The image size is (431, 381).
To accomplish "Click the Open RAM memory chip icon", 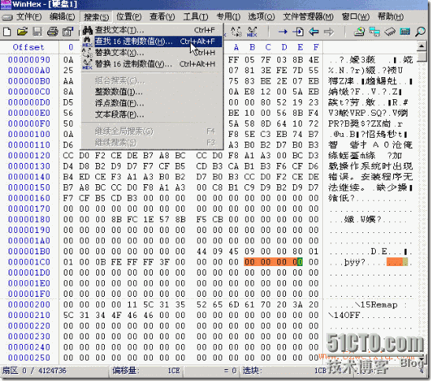I will (390, 31).
